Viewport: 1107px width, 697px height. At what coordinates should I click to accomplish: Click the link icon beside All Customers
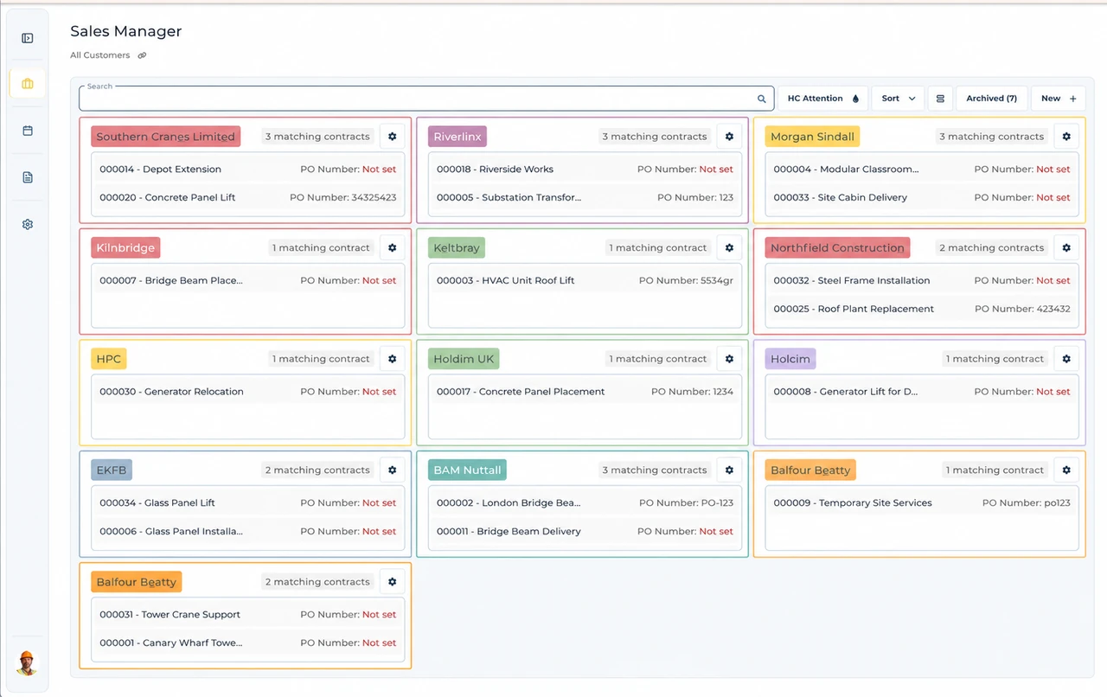tap(142, 55)
